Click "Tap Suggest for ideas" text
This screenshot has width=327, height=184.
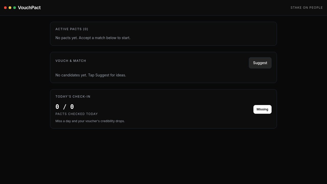coord(107,75)
